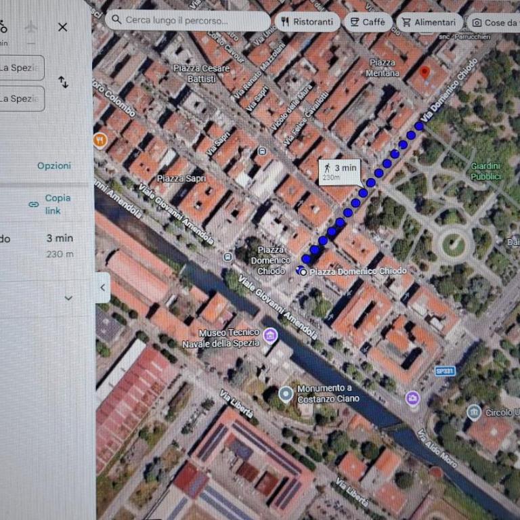The image size is (520, 520).
Task: Click the search magnifier icon
Action: tap(116, 20)
